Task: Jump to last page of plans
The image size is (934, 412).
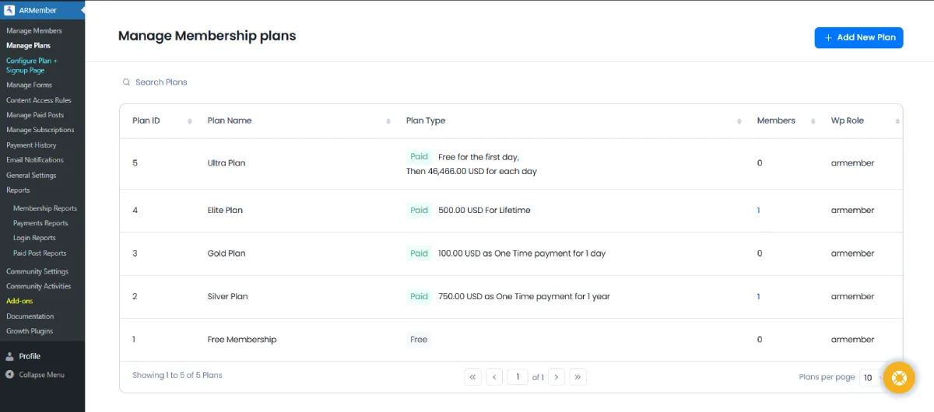Action: (578, 377)
